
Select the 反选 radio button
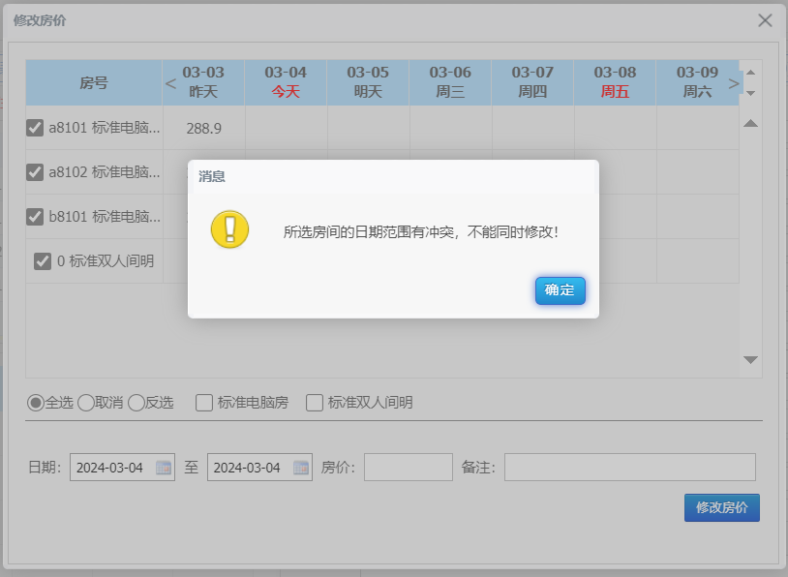tap(136, 403)
